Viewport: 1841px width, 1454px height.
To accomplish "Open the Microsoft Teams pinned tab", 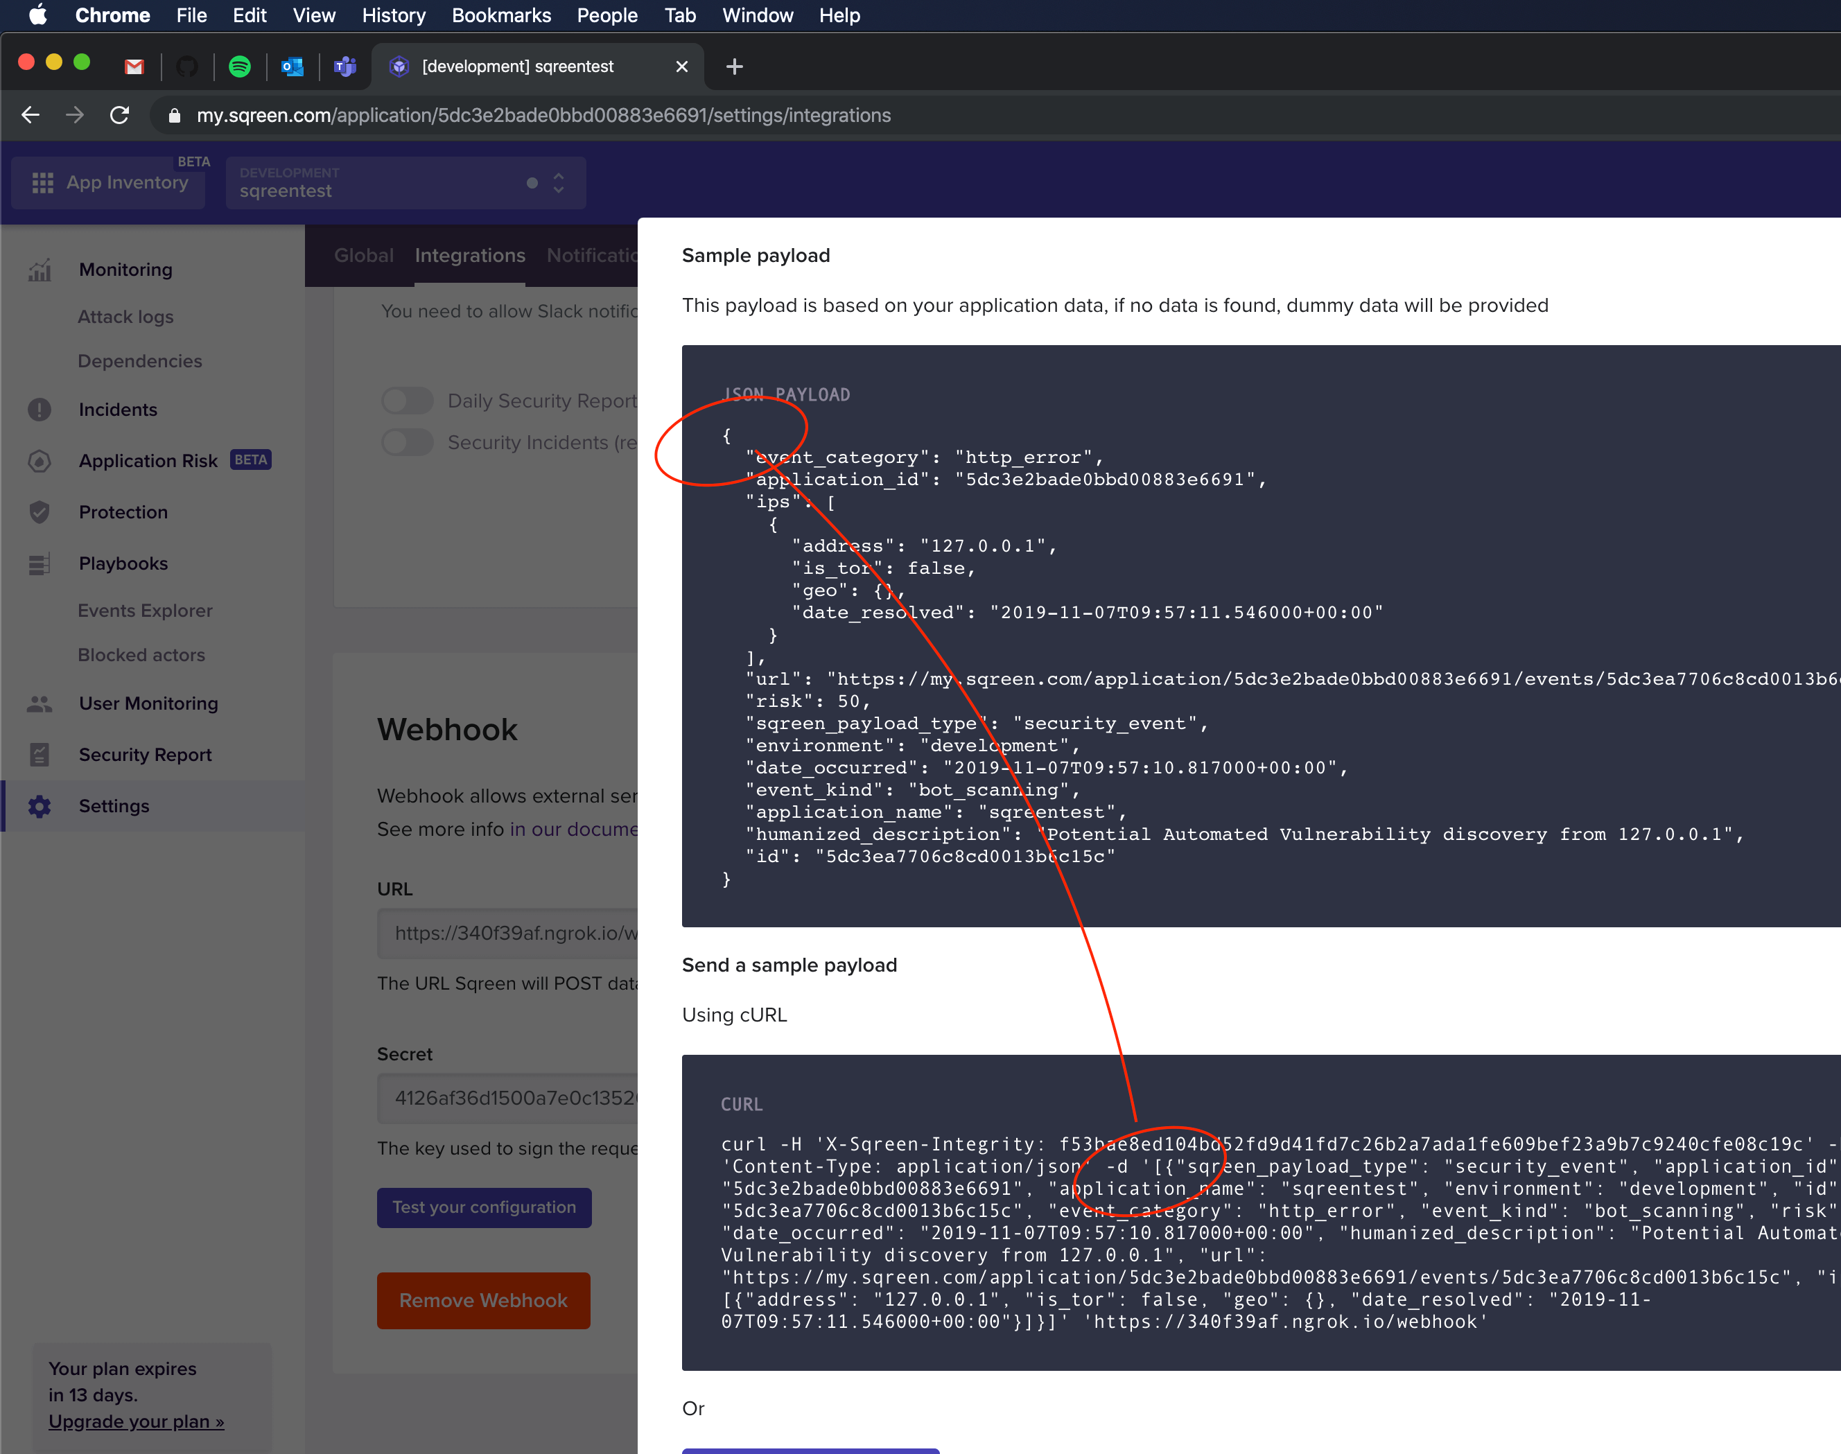I will pos(345,67).
